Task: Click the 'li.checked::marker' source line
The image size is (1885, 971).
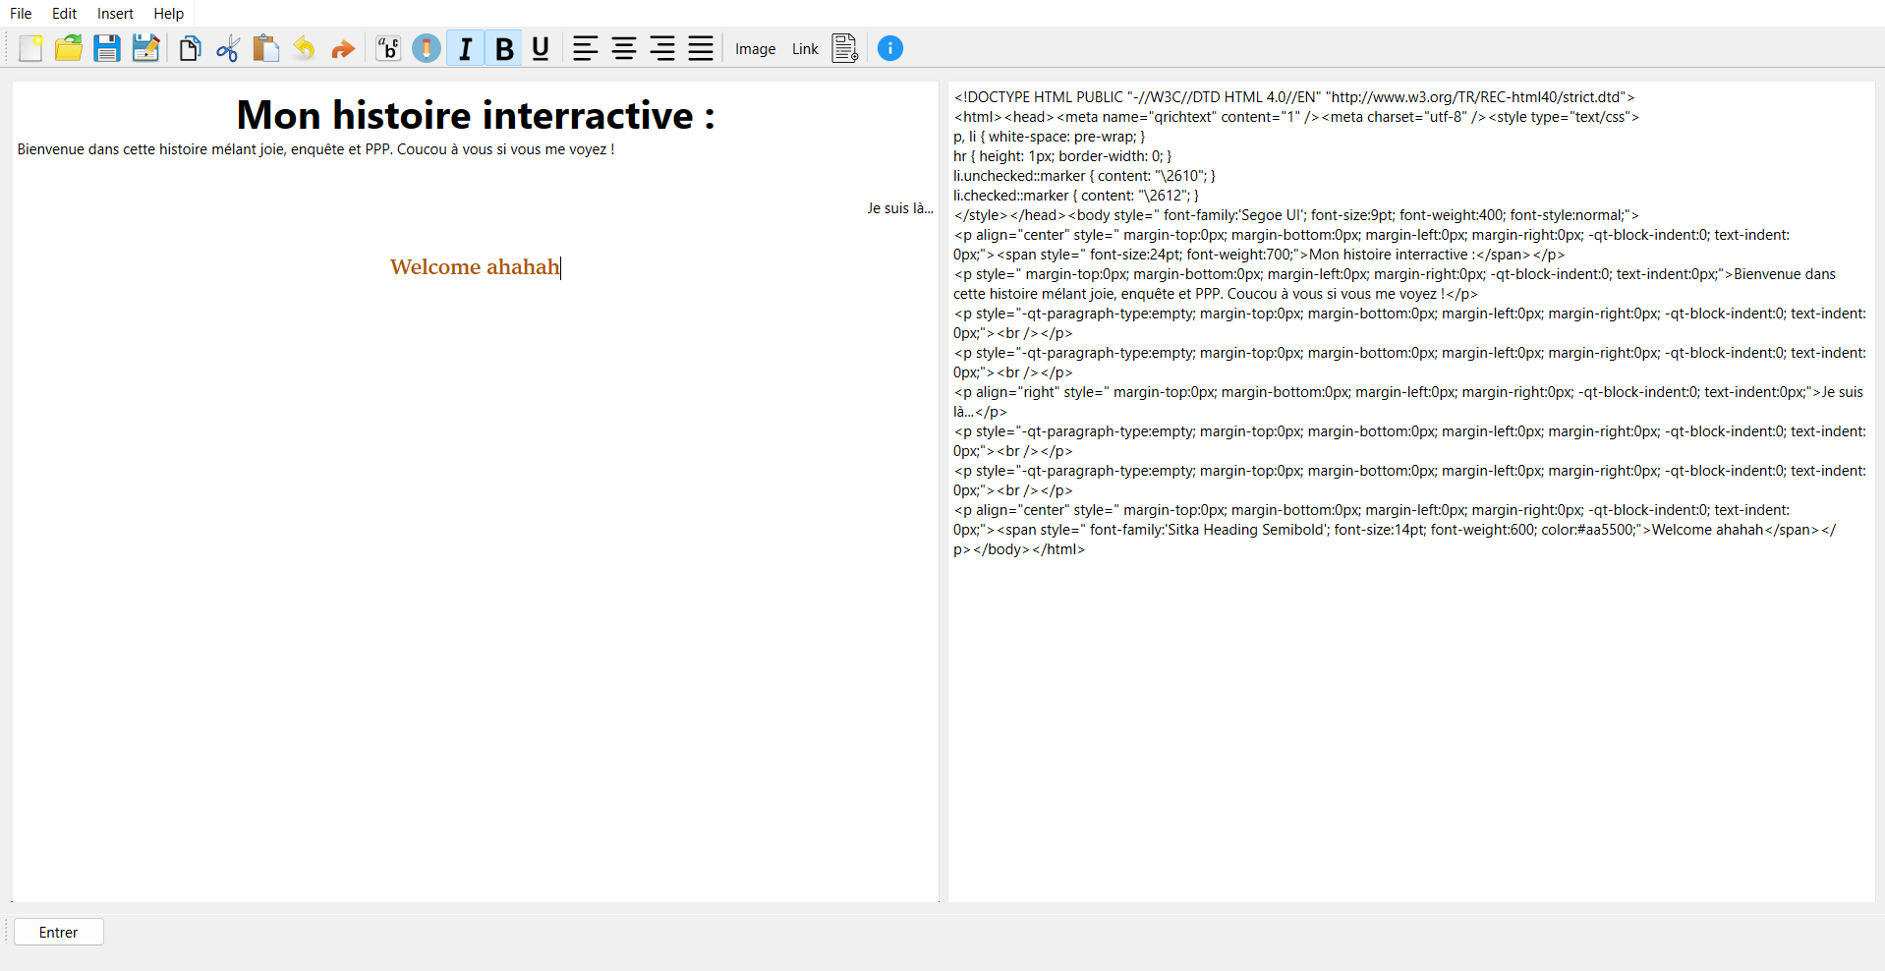Action: (x=1076, y=196)
